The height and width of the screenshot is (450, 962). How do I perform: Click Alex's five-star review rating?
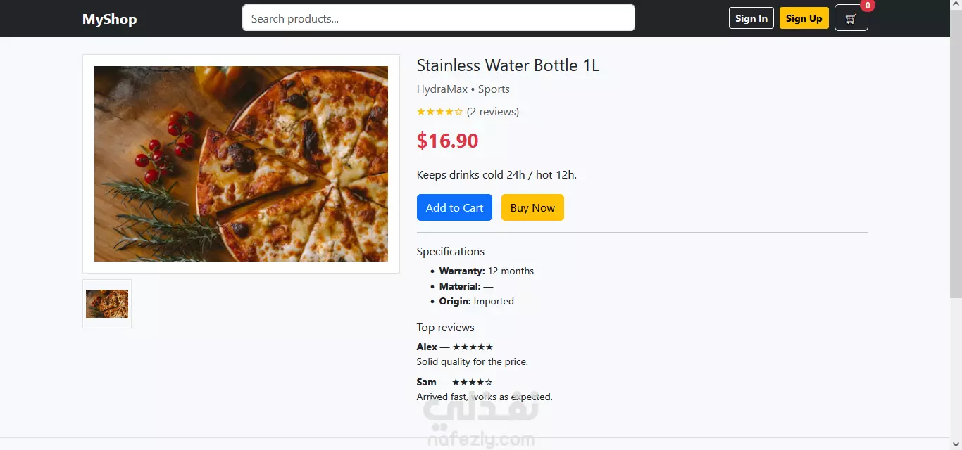(x=473, y=347)
